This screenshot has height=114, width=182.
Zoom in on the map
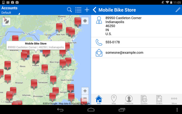pos(85,91)
